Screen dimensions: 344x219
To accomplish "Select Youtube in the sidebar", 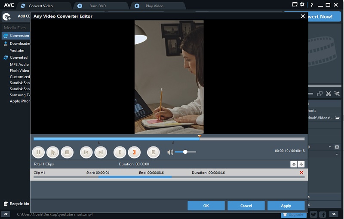I will coord(17,50).
